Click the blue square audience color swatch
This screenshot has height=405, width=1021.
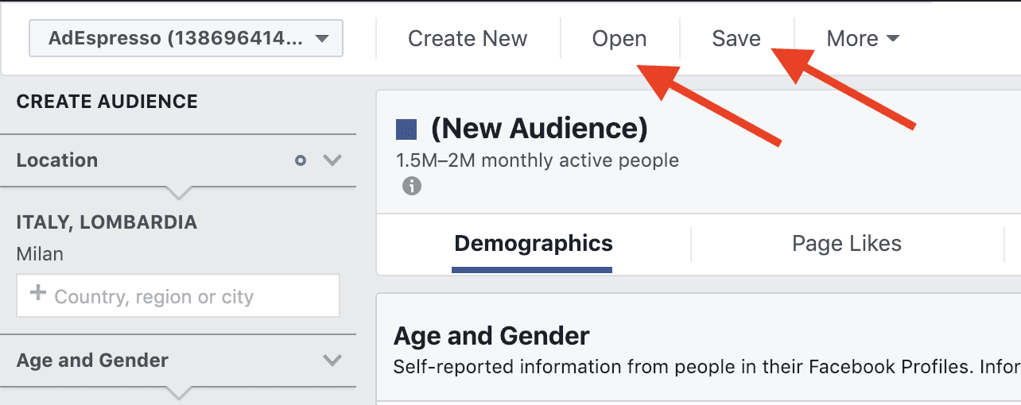[406, 129]
